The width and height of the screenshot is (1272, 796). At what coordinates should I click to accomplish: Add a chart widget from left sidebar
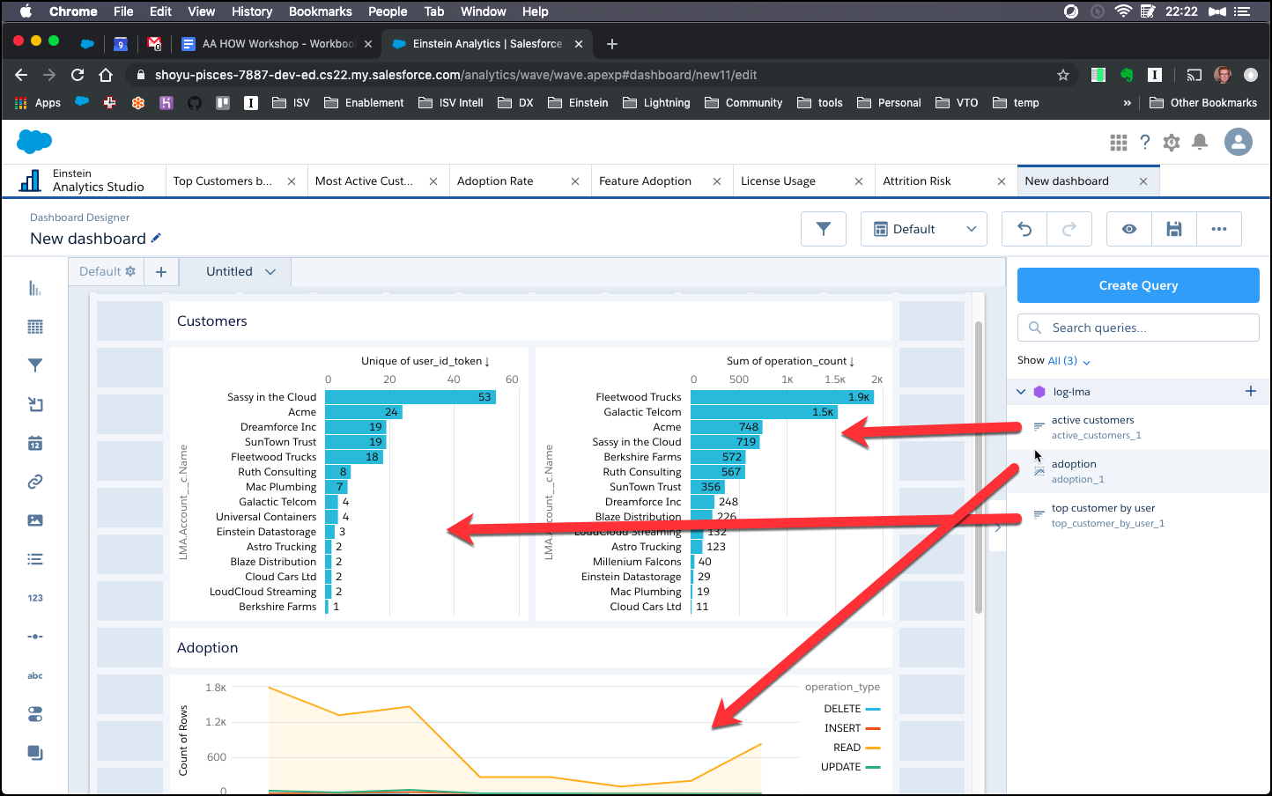35,288
